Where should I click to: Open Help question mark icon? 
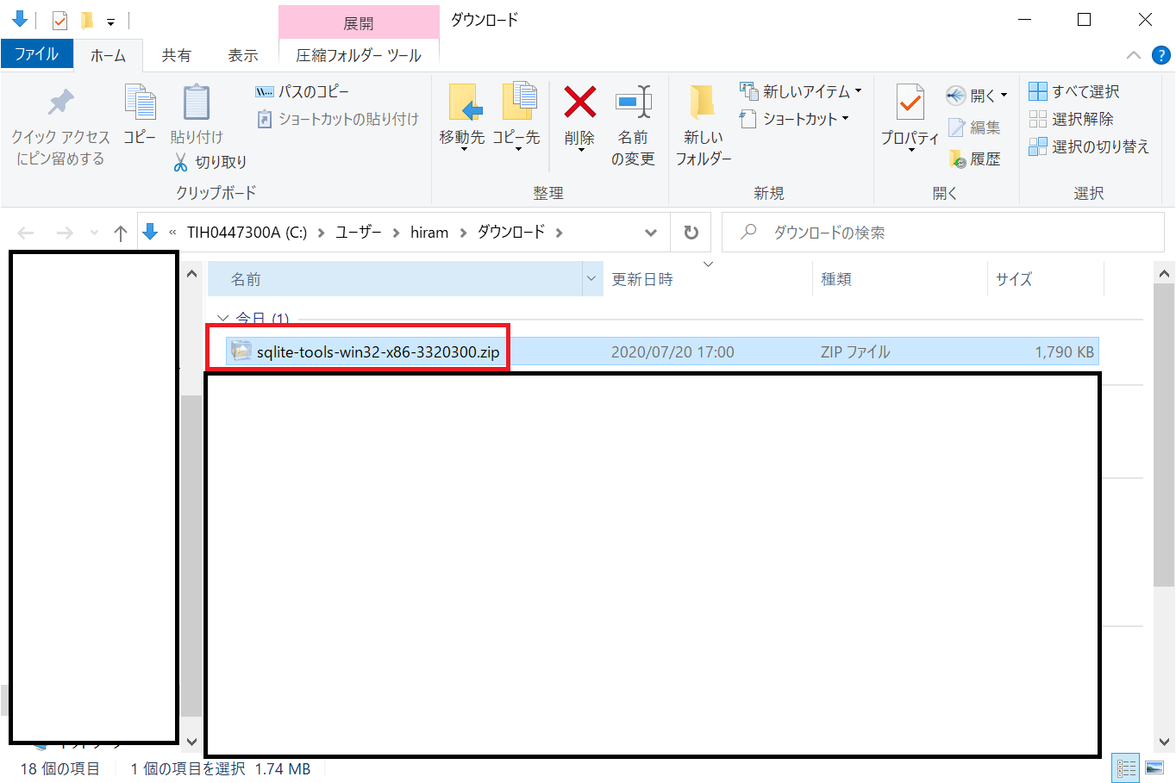pyautogui.click(x=1161, y=55)
